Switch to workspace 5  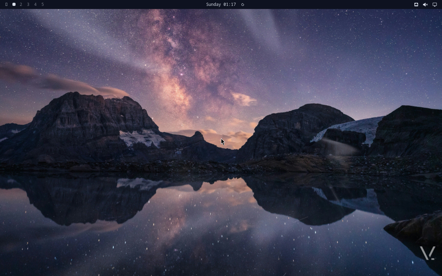coord(43,4)
